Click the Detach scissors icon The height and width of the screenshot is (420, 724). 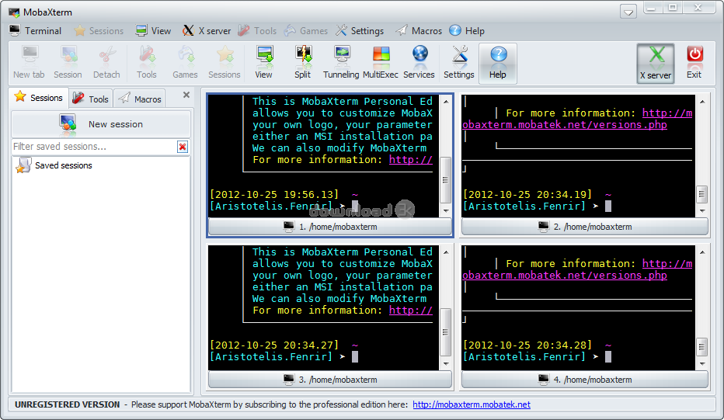pyautogui.click(x=106, y=63)
